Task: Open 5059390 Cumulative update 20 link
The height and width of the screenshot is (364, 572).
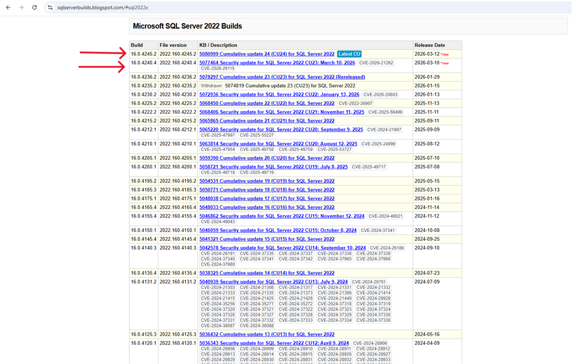Action: coord(266,158)
